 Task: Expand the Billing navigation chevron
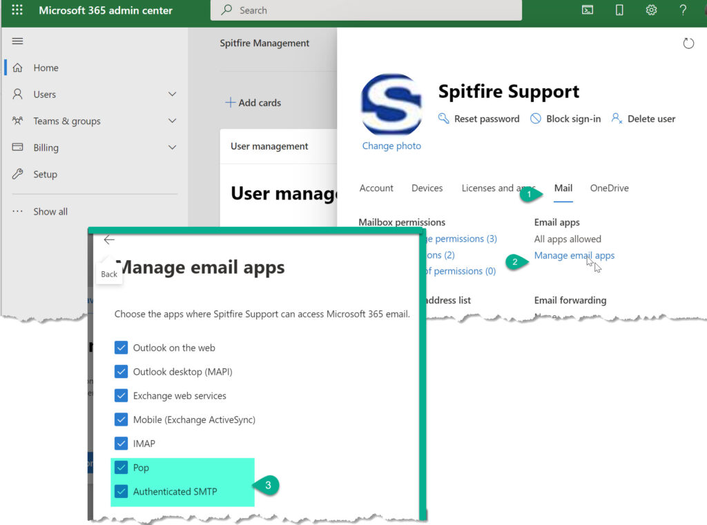pos(172,148)
